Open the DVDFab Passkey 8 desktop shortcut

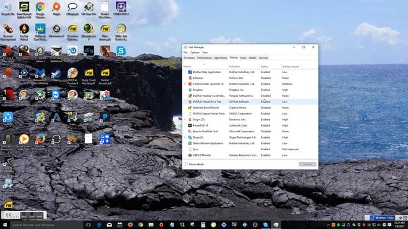pyautogui.click(x=72, y=77)
